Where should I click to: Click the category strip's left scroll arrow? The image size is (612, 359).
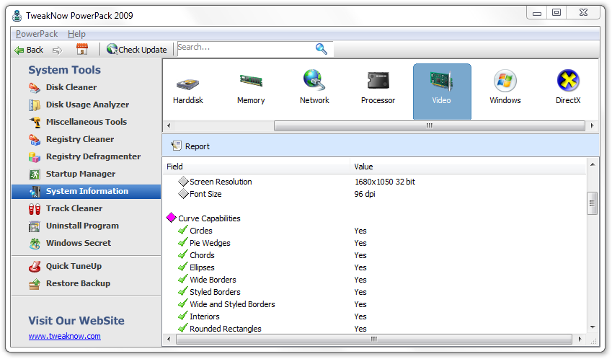(x=169, y=125)
